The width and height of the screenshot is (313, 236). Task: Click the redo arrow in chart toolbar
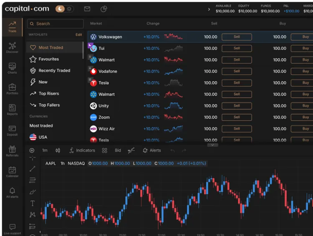[184, 151]
